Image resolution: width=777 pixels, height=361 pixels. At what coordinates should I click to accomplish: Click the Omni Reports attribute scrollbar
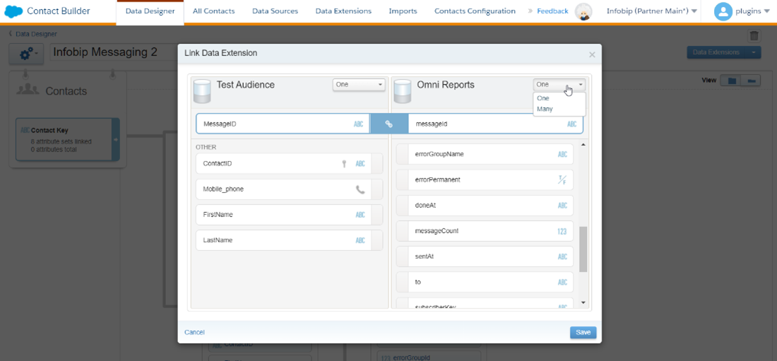click(x=583, y=249)
